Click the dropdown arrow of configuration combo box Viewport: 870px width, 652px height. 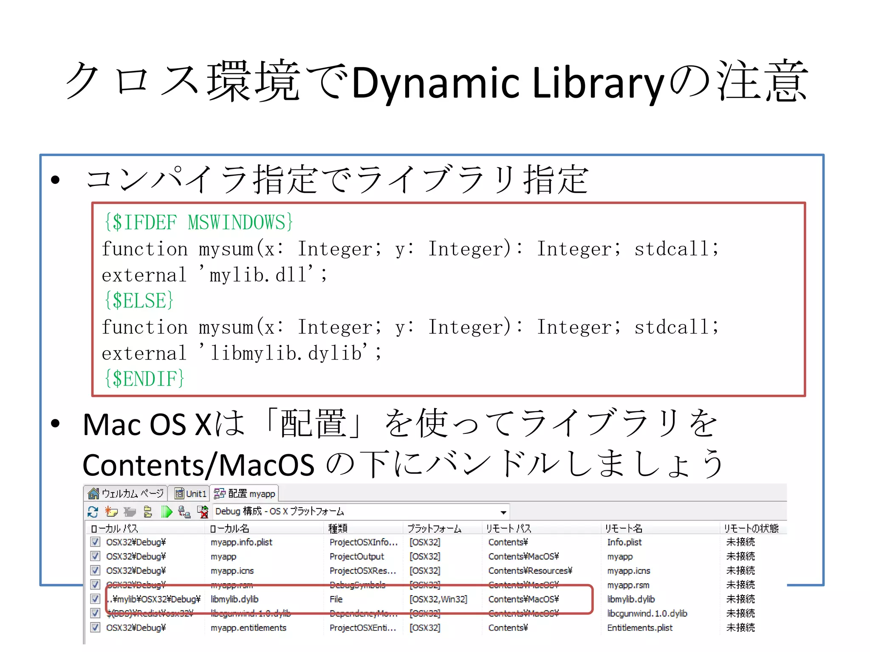[x=503, y=512]
